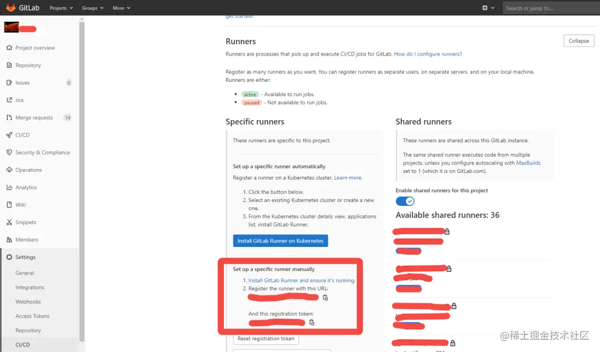Expand the Projects dropdown in navbar
The width and height of the screenshot is (600, 352).
61,8
